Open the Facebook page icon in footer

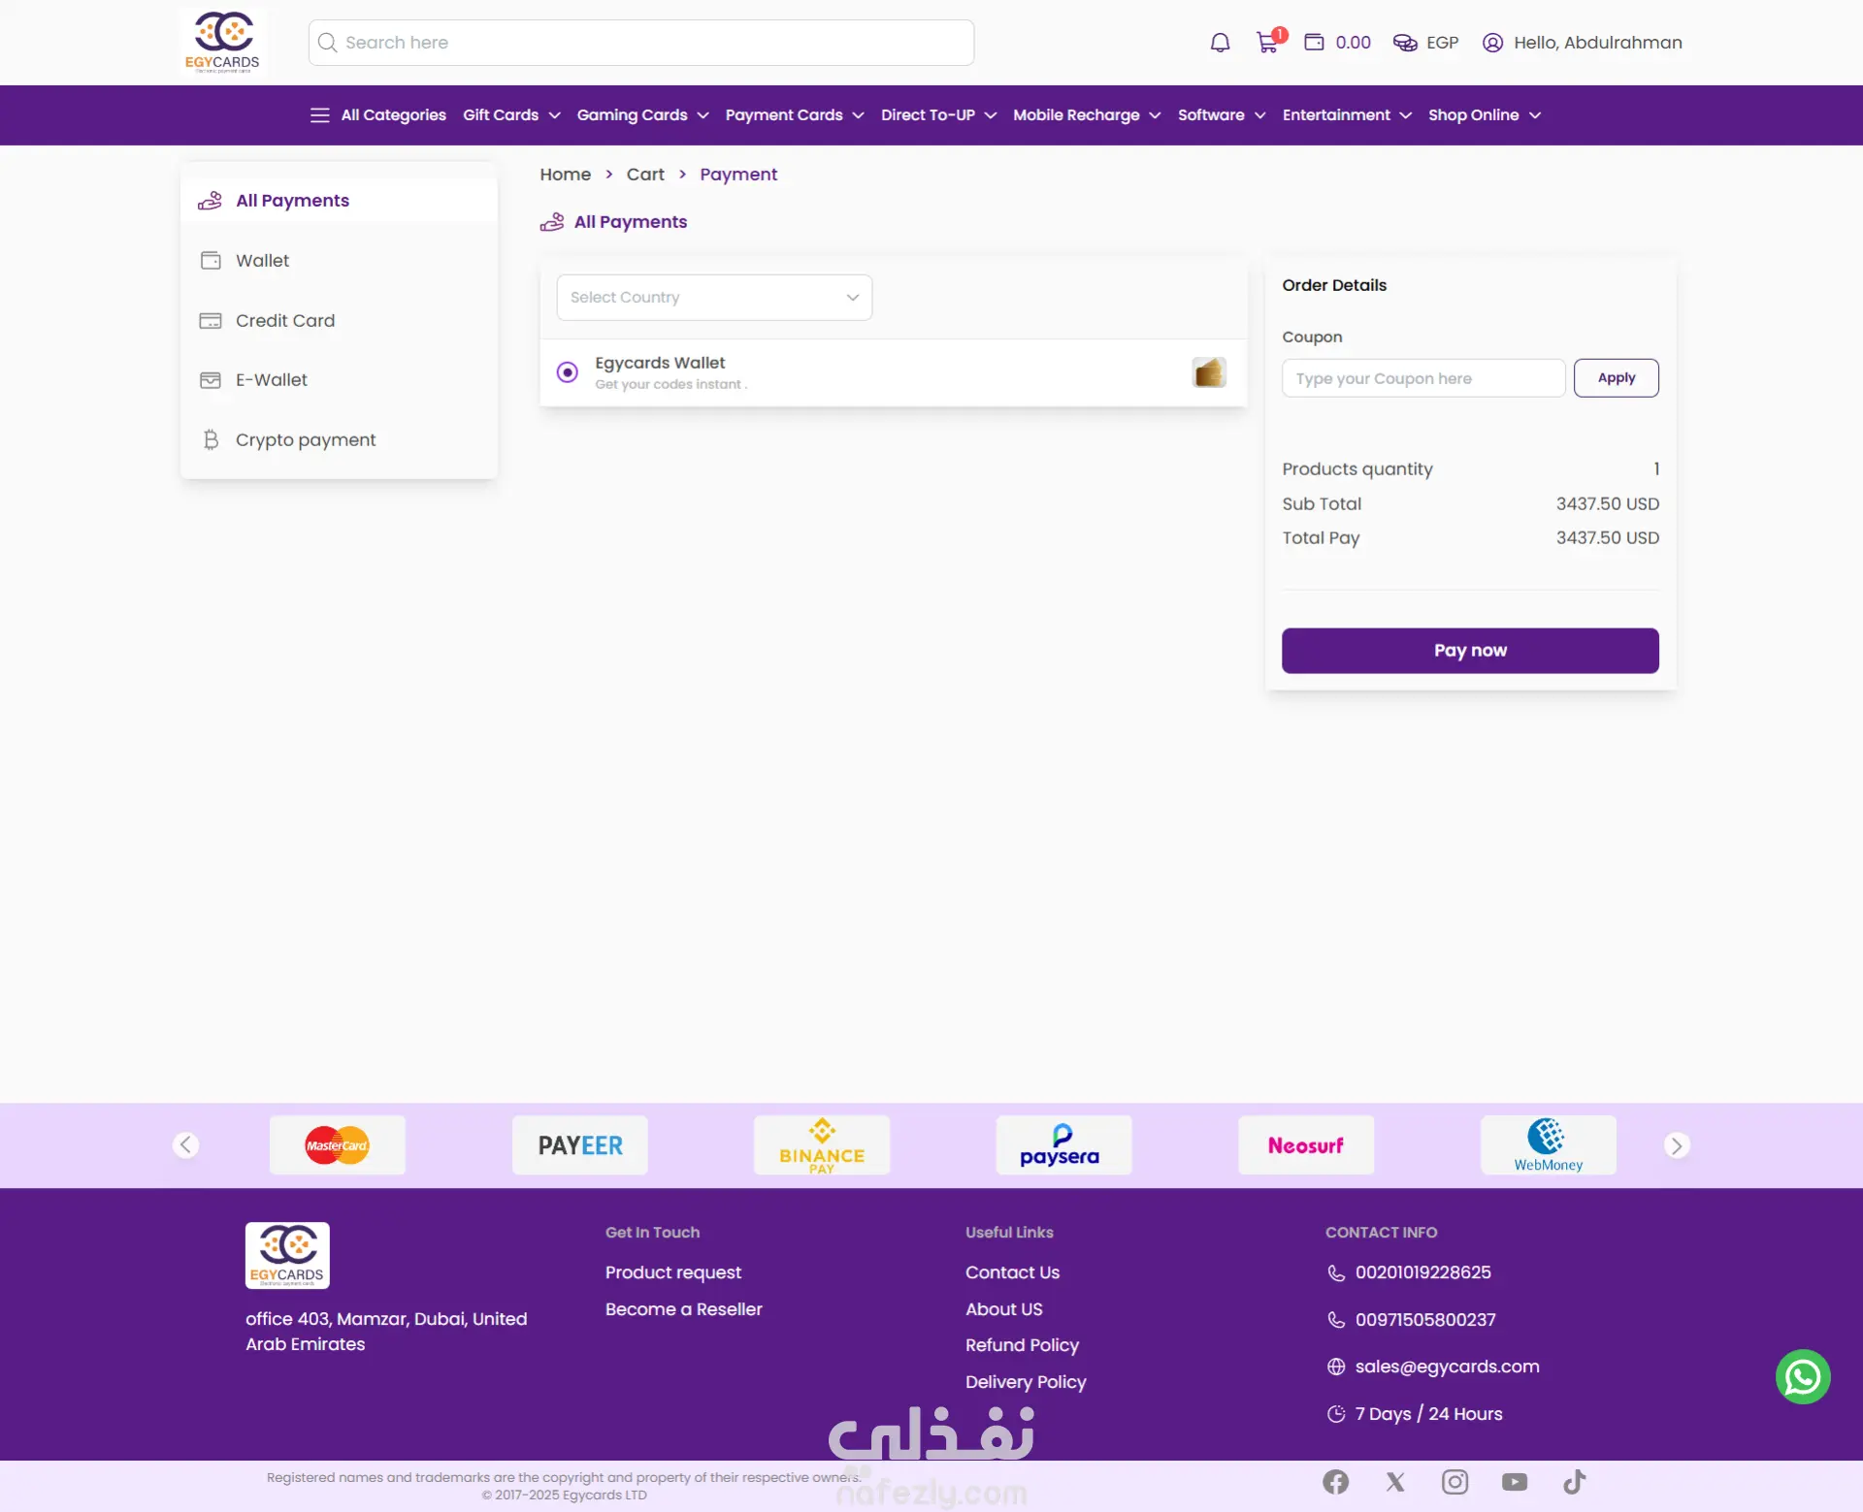[x=1336, y=1482]
